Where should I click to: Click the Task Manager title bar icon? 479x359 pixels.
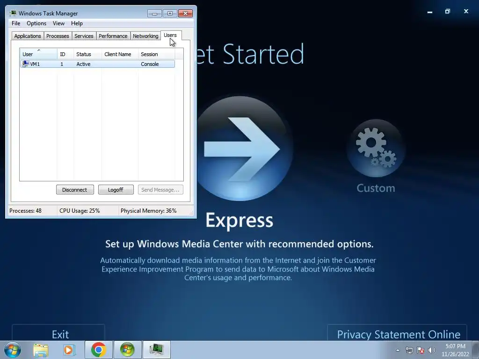tap(13, 13)
